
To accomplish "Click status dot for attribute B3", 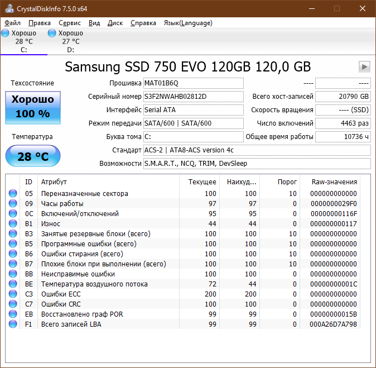I will click(13, 234).
